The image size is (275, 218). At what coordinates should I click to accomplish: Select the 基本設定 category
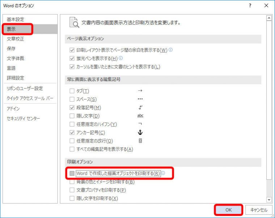click(x=30, y=19)
